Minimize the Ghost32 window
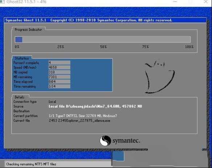 [x=175, y=2]
